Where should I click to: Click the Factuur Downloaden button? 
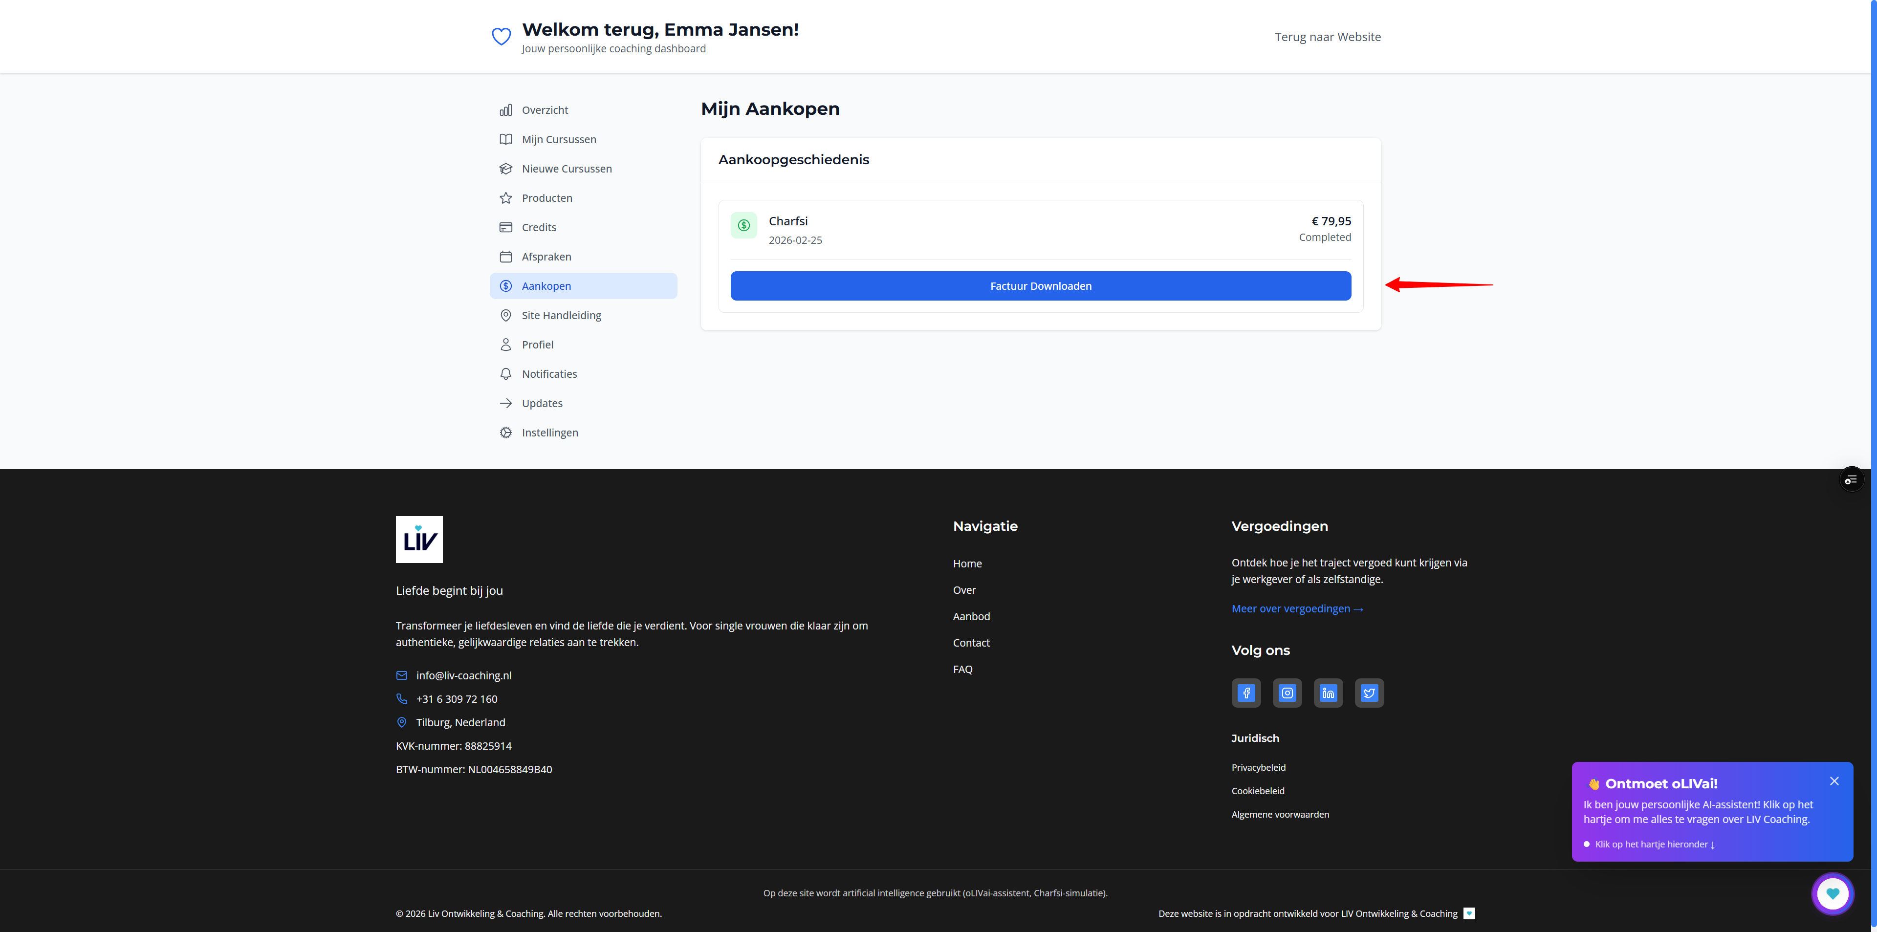[x=1040, y=285]
